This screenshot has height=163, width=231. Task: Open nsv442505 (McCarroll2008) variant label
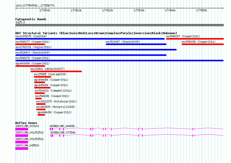56,107
